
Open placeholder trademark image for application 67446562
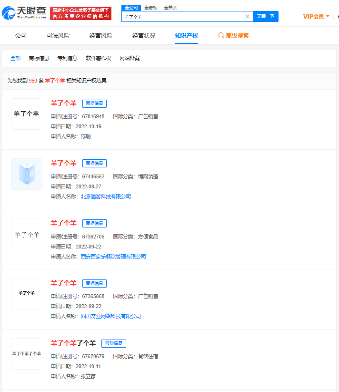[x=27, y=174]
